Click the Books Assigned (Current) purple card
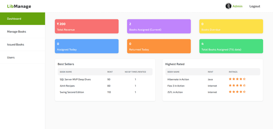 point(159,26)
